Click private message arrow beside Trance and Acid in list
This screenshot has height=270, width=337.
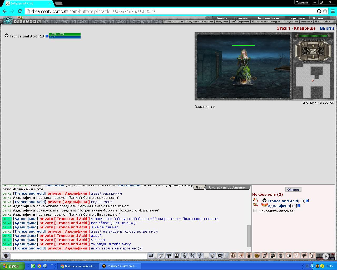(255, 200)
